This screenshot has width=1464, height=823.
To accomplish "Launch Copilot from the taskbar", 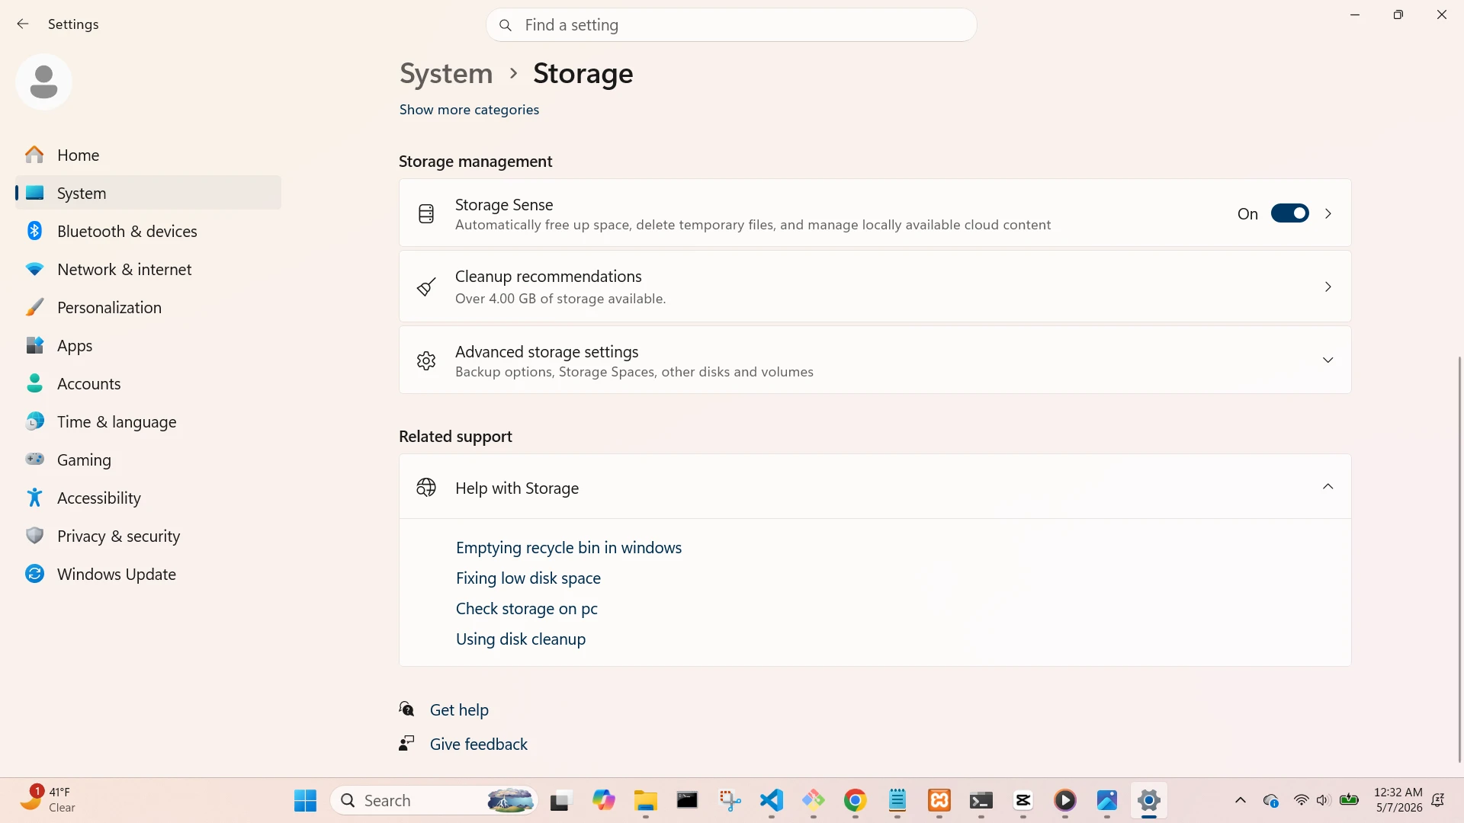I will (x=603, y=800).
